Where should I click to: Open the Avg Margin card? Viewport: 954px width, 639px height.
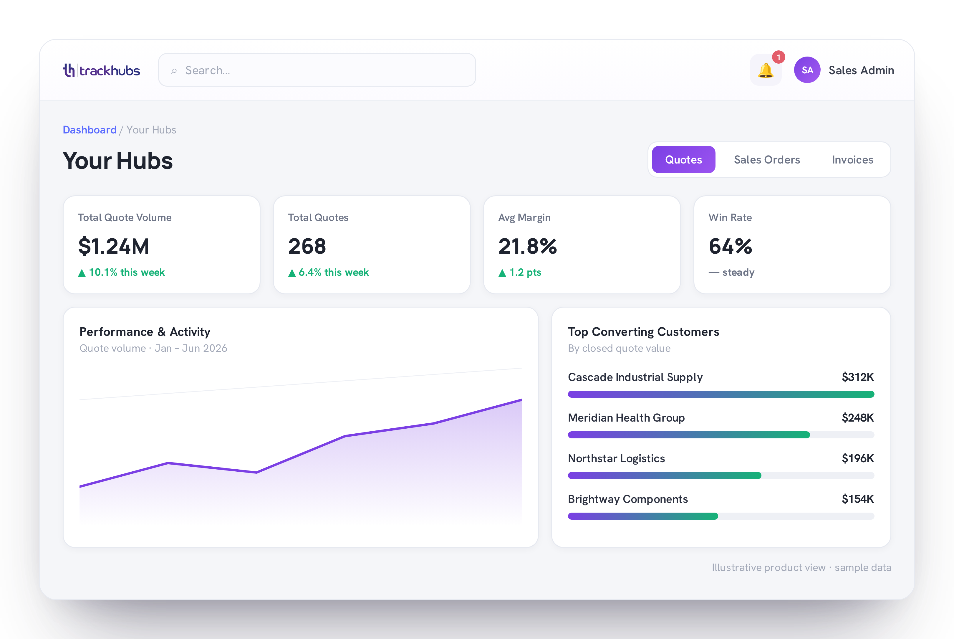click(582, 245)
